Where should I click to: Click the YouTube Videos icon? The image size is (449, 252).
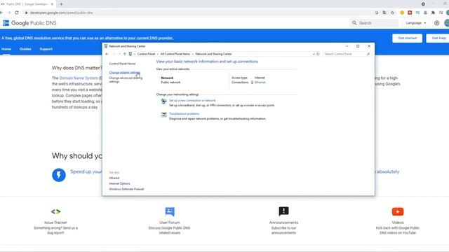pos(398,211)
